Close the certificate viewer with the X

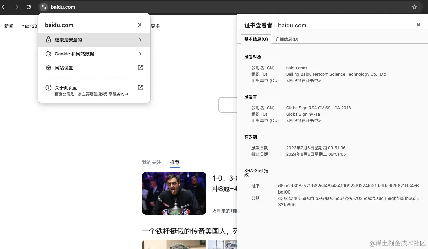[418, 25]
